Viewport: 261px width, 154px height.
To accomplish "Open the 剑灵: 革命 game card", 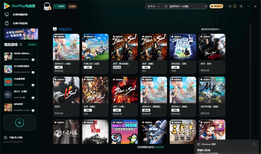I will [x=212, y=54].
